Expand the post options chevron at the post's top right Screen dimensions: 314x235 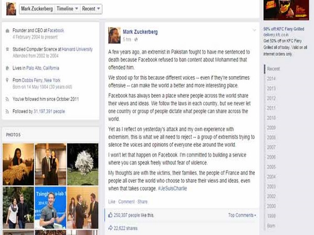254,30
